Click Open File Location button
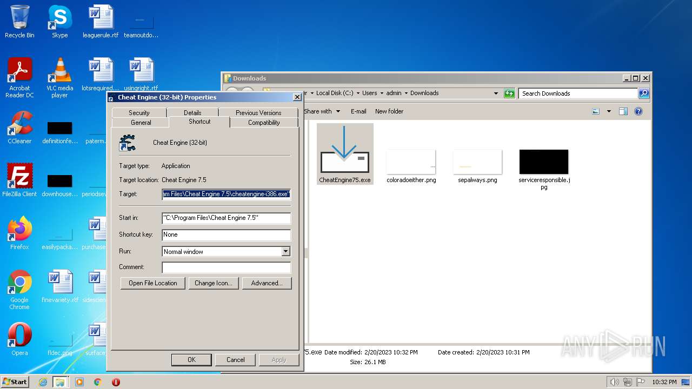The image size is (692, 389). pyautogui.click(x=153, y=283)
